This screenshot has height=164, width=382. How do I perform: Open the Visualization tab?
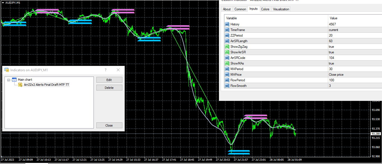[281, 9]
